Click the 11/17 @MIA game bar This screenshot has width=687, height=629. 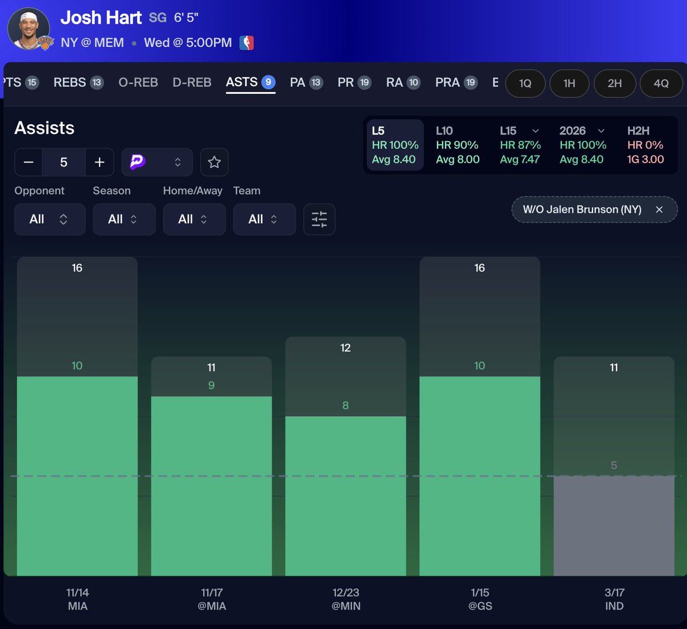coord(211,466)
